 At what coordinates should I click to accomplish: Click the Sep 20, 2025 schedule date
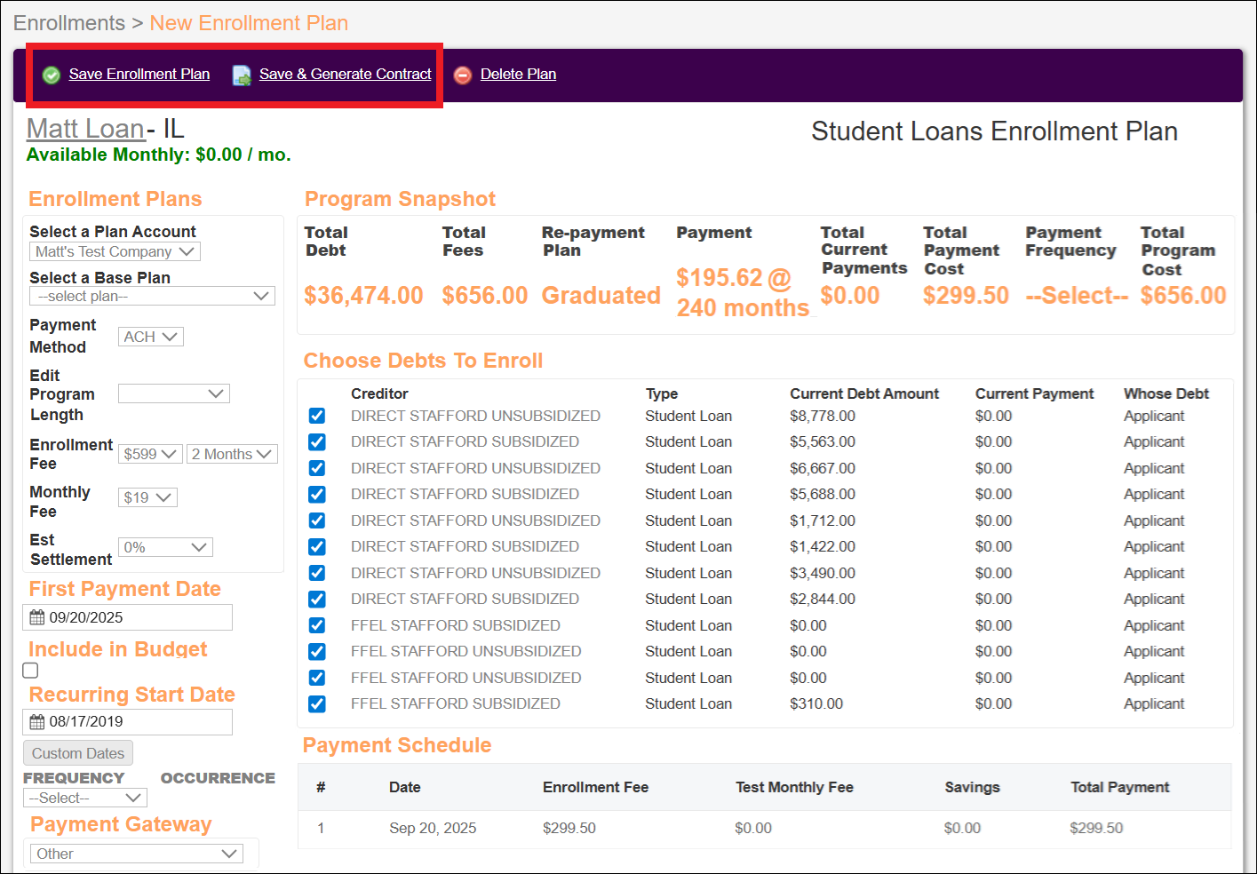pos(433,828)
